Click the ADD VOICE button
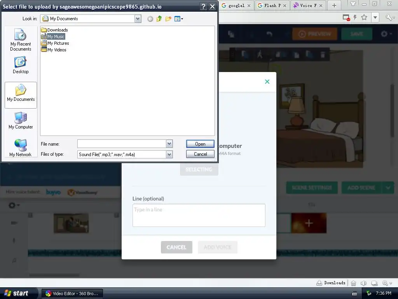The height and width of the screenshot is (299, 398). click(x=218, y=247)
